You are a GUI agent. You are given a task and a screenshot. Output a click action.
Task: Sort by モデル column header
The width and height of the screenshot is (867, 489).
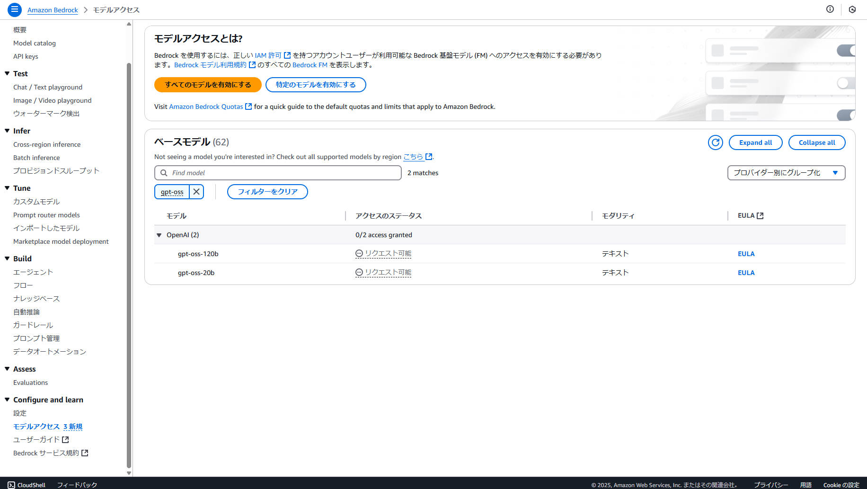click(x=177, y=216)
